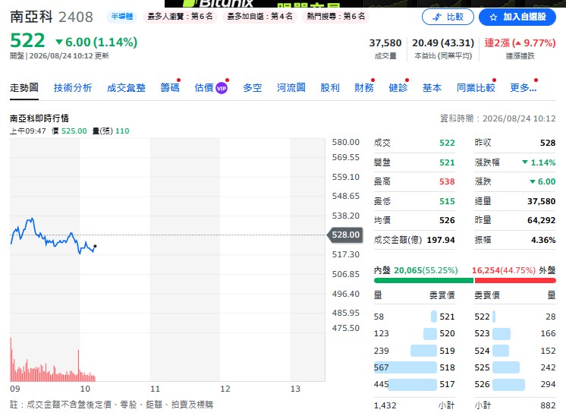
Task: Click bid price 517 row
Action: pyautogui.click(x=414, y=384)
